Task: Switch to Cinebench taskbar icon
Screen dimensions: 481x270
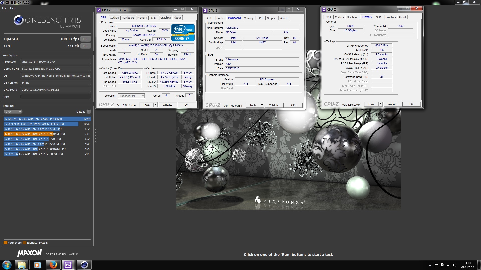Action: coord(84,265)
